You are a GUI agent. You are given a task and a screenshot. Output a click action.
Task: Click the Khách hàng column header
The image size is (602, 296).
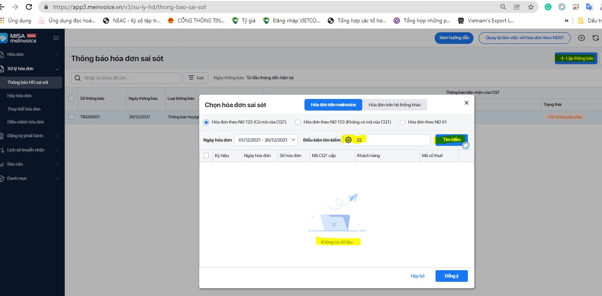coord(387,155)
